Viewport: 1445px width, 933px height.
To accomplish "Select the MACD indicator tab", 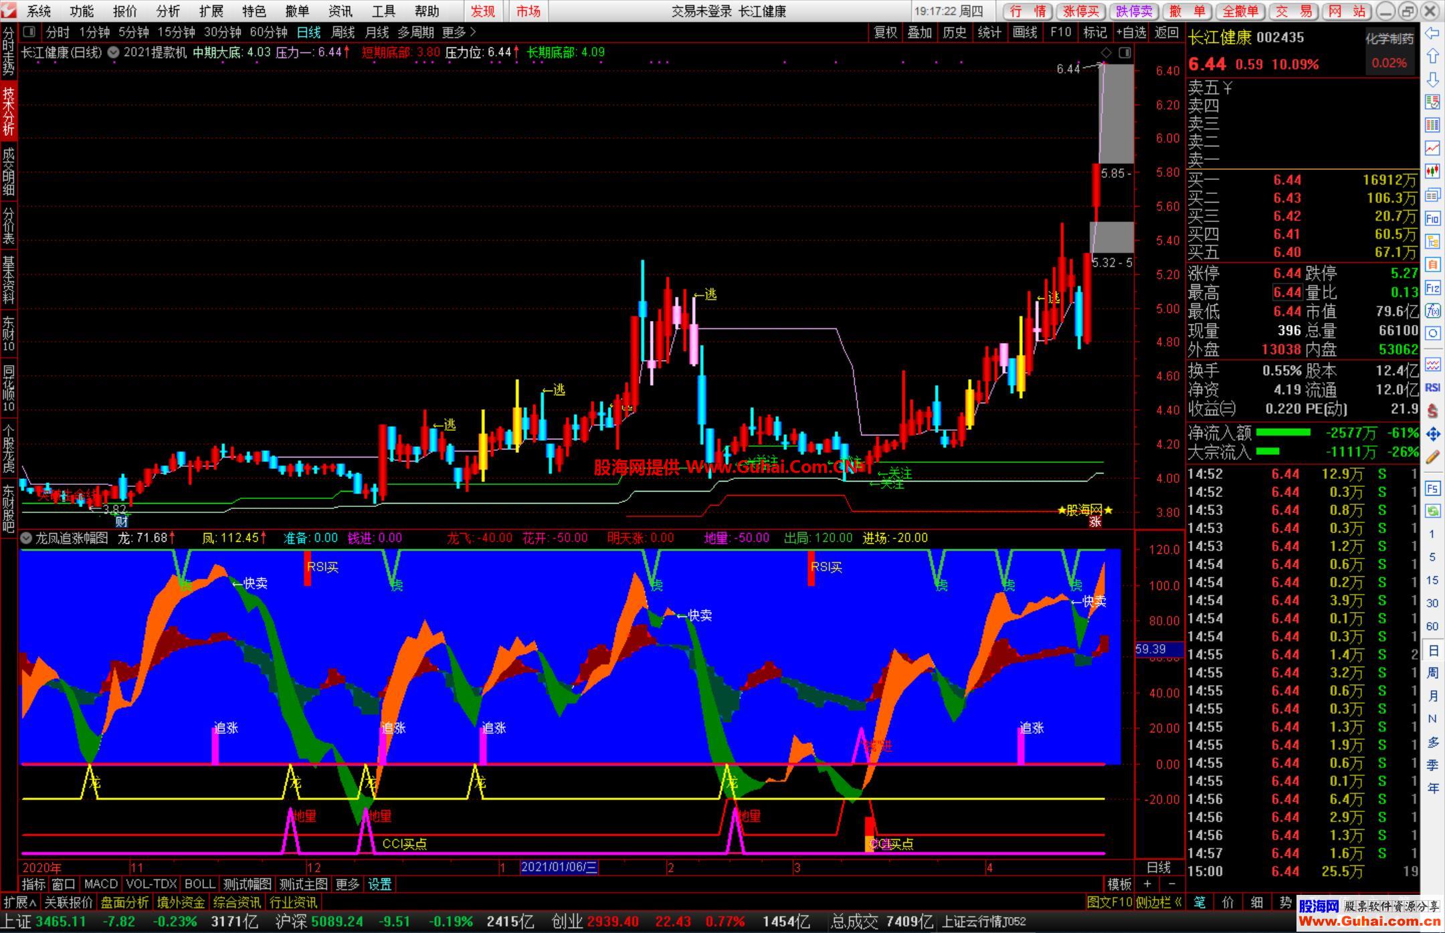I will [101, 884].
